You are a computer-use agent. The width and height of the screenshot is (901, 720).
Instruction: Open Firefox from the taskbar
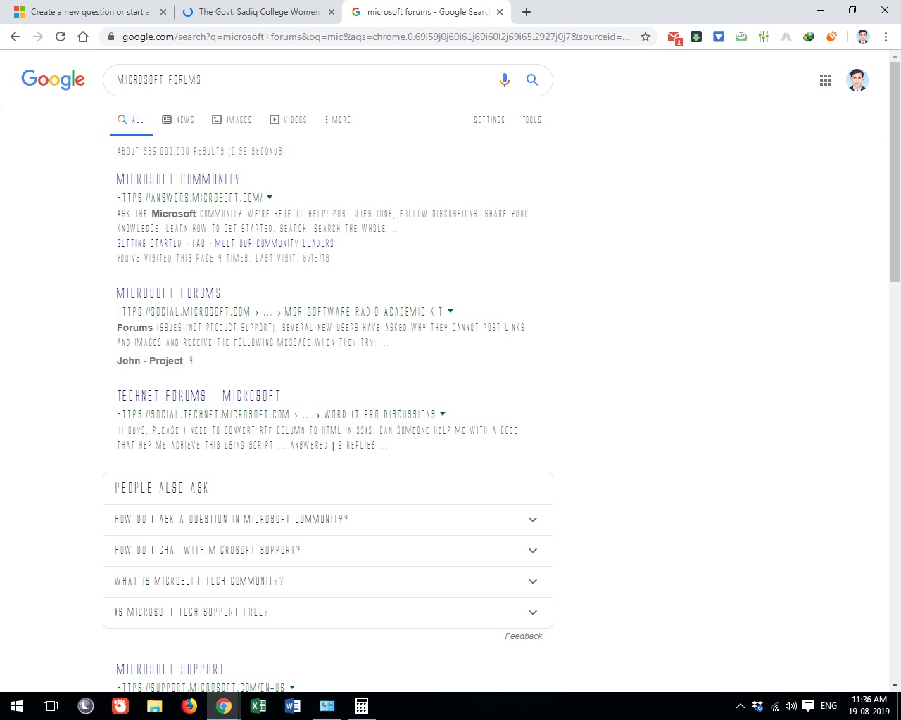point(189,706)
